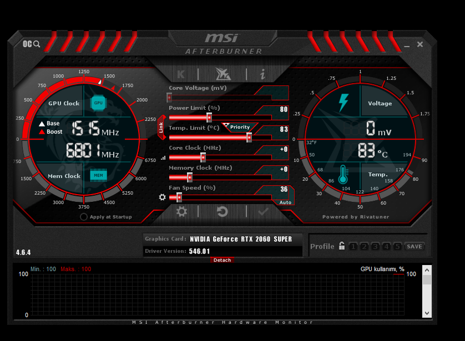Click the Kombustor K icon
465x341 pixels.
pyautogui.click(x=180, y=74)
